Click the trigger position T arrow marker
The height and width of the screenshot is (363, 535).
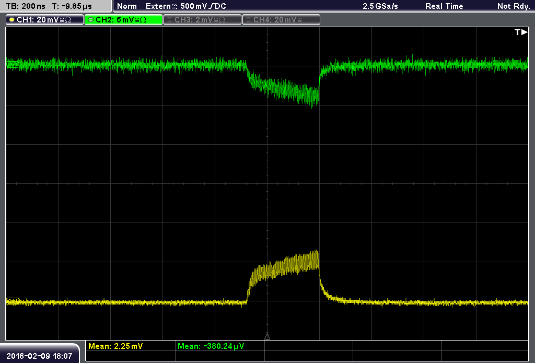pos(521,32)
